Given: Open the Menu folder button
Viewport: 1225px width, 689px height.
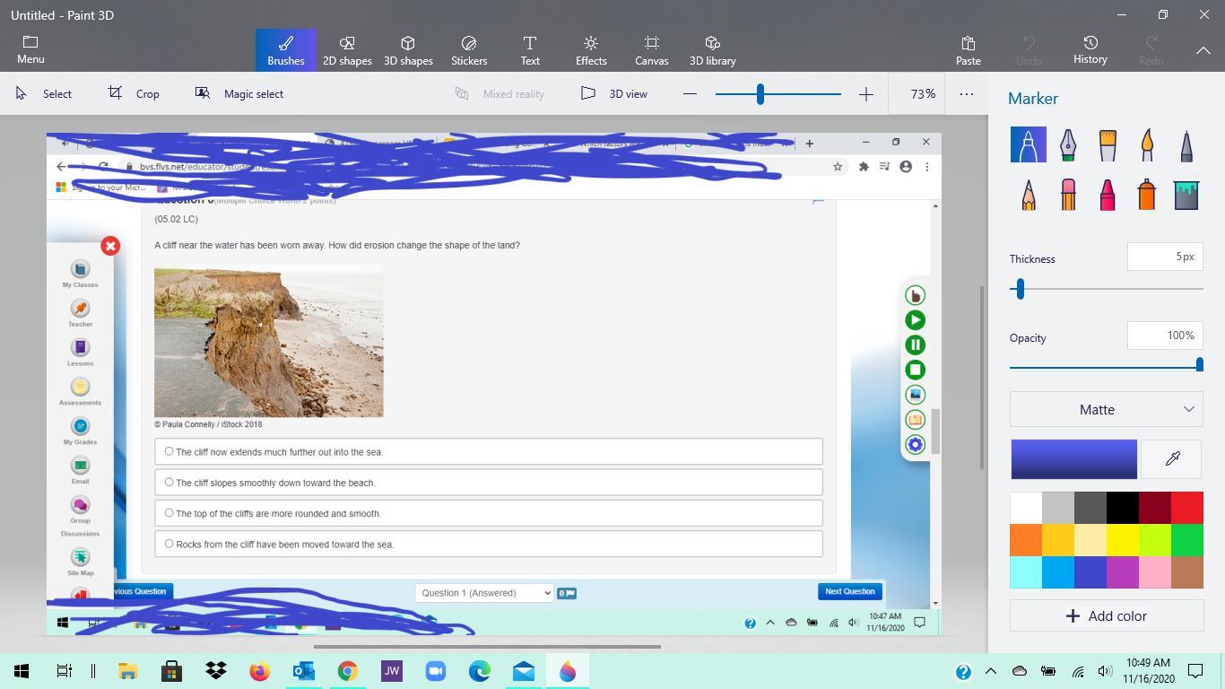Looking at the screenshot, I should click(x=30, y=50).
